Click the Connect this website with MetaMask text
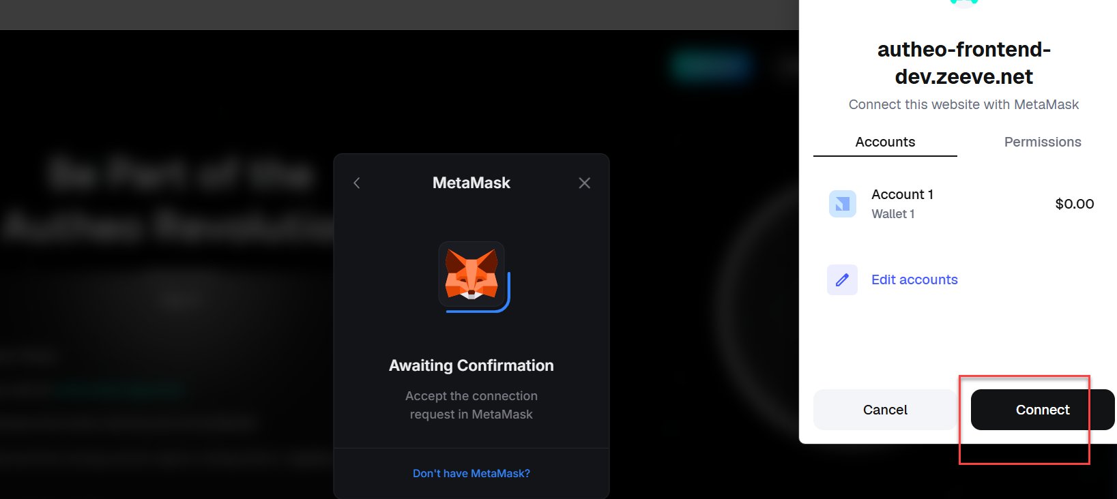 [x=963, y=104]
